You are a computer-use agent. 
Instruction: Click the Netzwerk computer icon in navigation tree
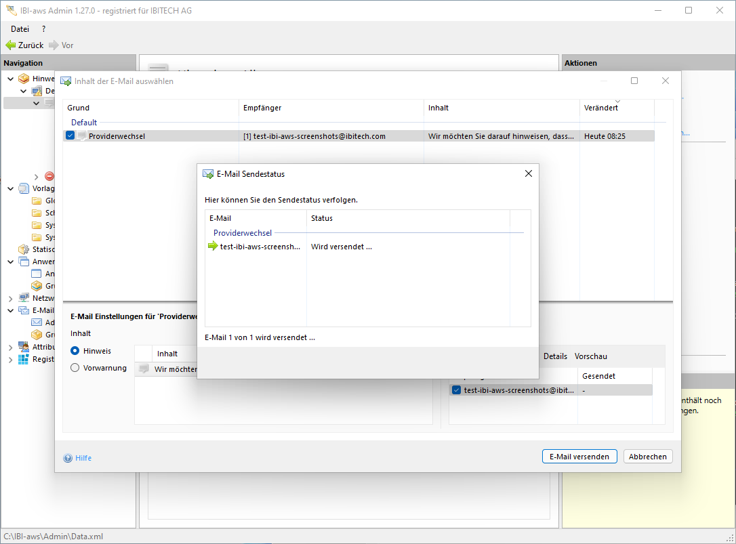(24, 298)
